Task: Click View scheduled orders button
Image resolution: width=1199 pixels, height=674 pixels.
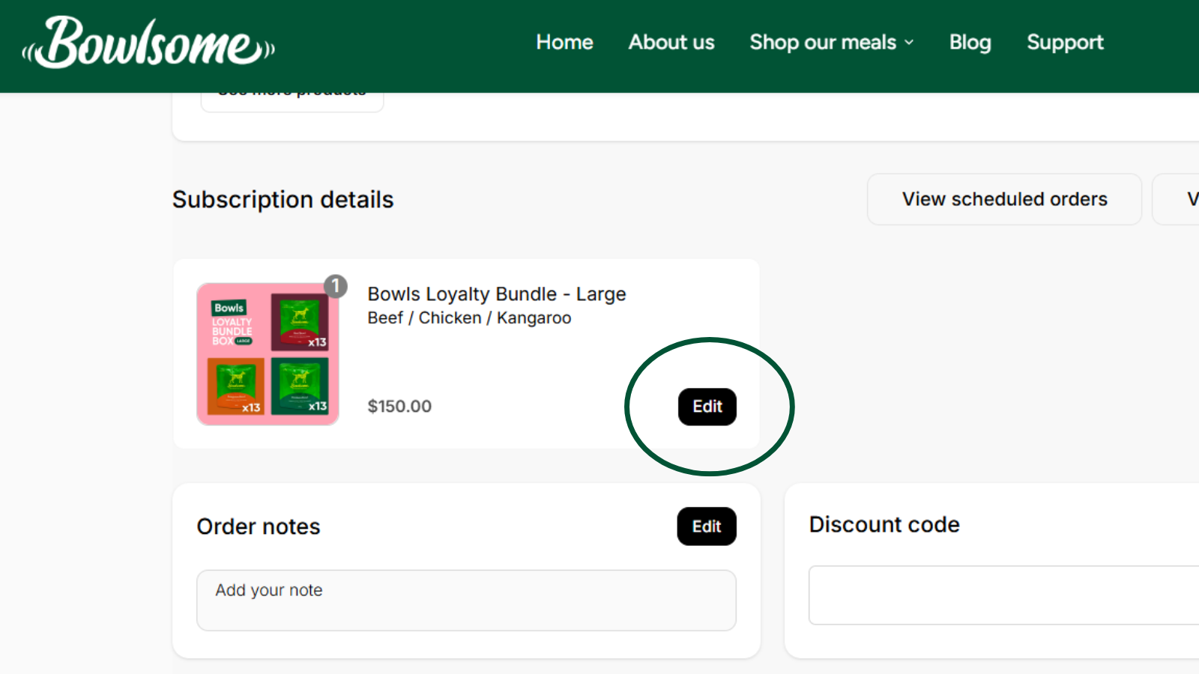Action: point(1004,199)
